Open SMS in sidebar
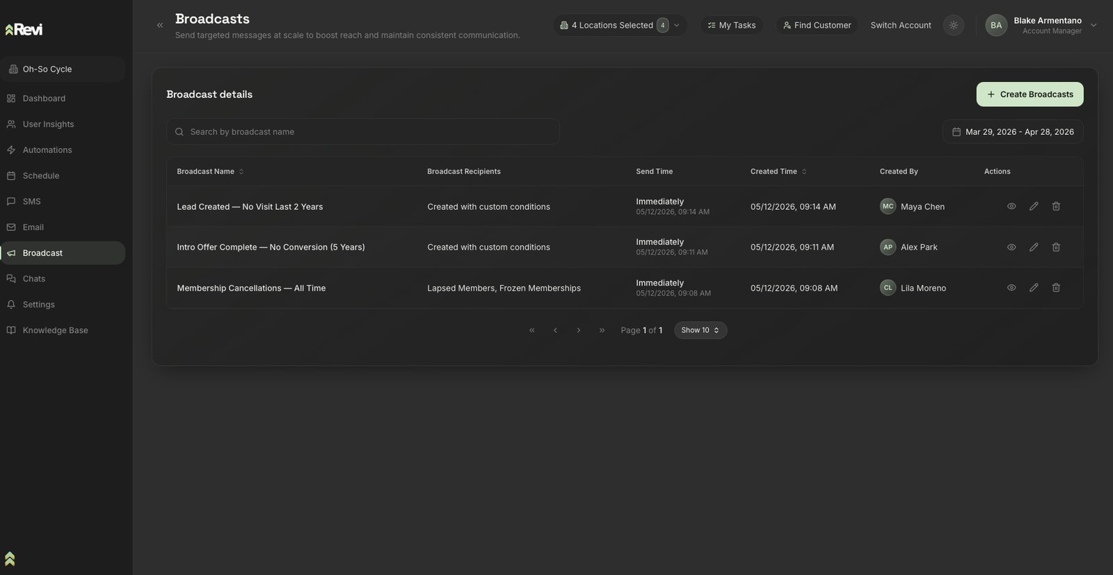 63,202
